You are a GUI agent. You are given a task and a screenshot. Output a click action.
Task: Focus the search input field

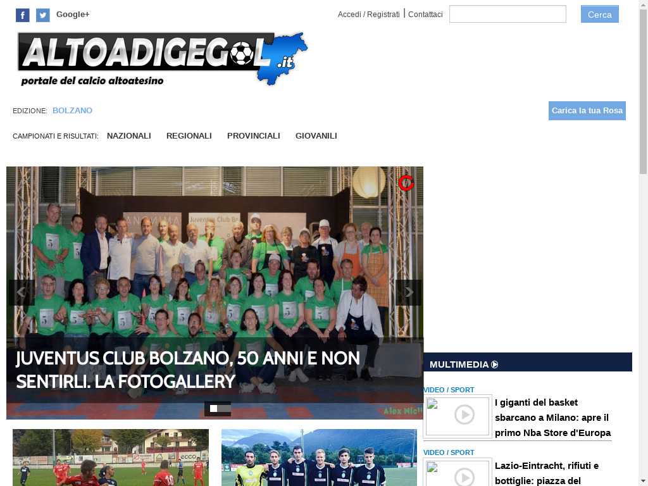508,14
